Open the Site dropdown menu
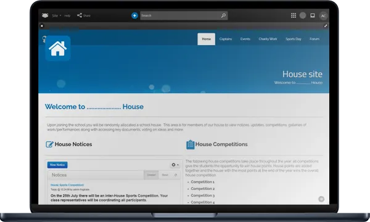This screenshot has height=222, width=370. (56, 15)
